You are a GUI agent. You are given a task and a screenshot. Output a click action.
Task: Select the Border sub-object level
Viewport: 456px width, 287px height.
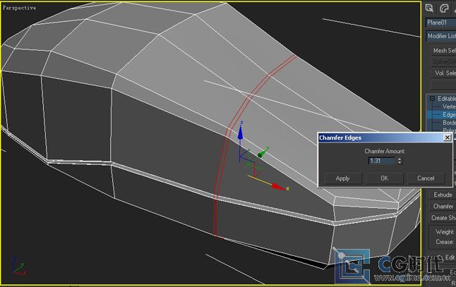[x=448, y=123]
